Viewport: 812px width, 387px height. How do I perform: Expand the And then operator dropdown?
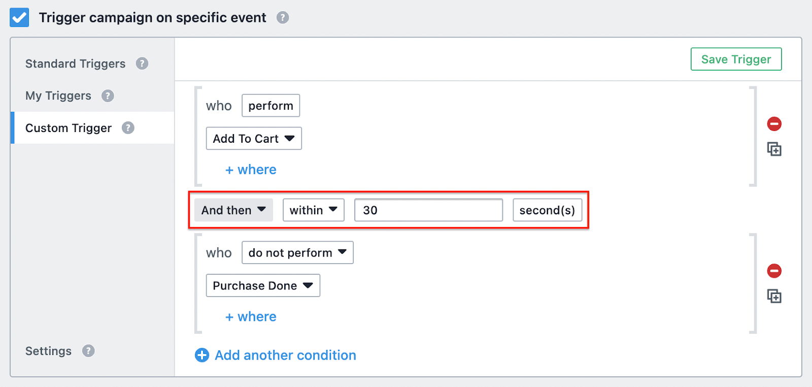[x=233, y=210]
